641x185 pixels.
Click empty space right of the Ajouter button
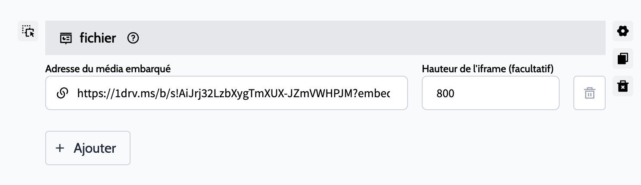302,148
